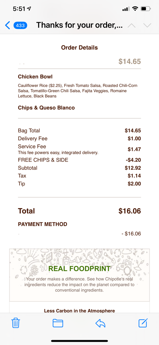Tap the $16.06 total amount
Viewport: 159px width, 345px height.
click(130, 211)
